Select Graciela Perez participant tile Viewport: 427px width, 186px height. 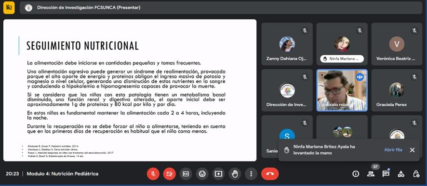397,90
